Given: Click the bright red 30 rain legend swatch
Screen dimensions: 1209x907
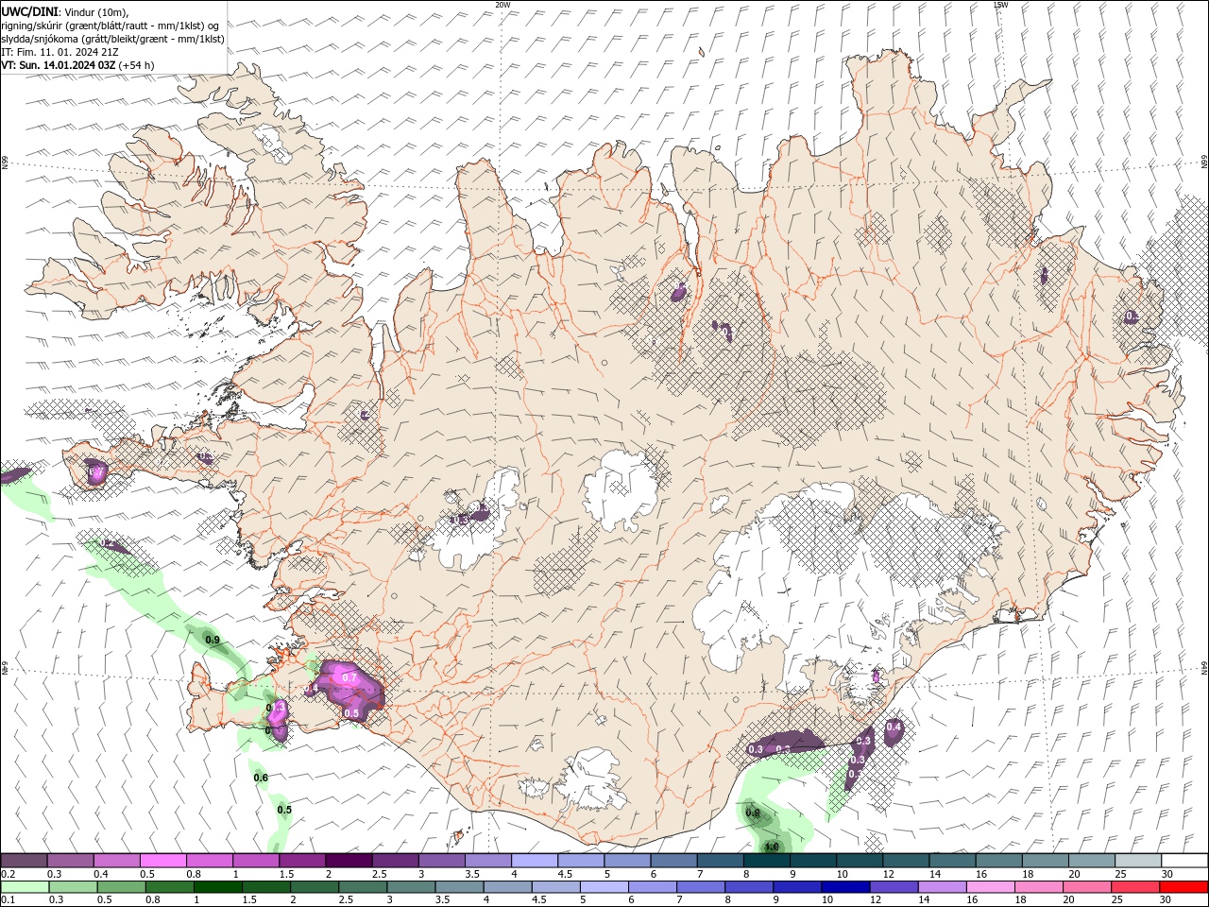Looking at the screenshot, I should [1183, 887].
